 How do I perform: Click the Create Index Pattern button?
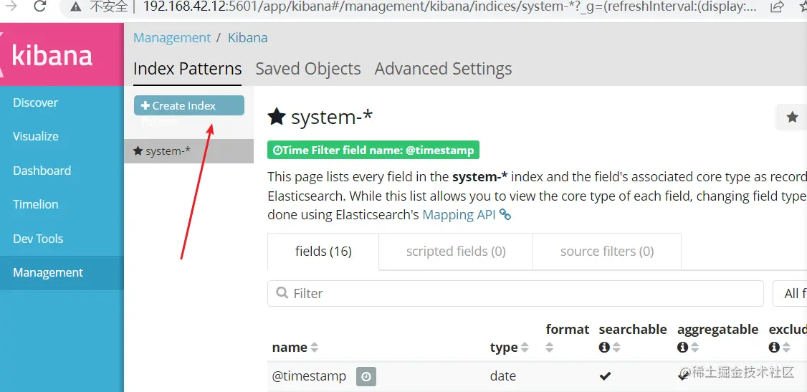188,106
